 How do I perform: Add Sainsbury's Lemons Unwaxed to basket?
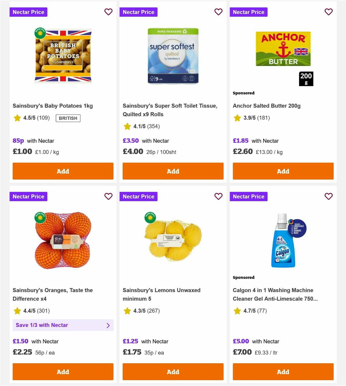coord(173,372)
